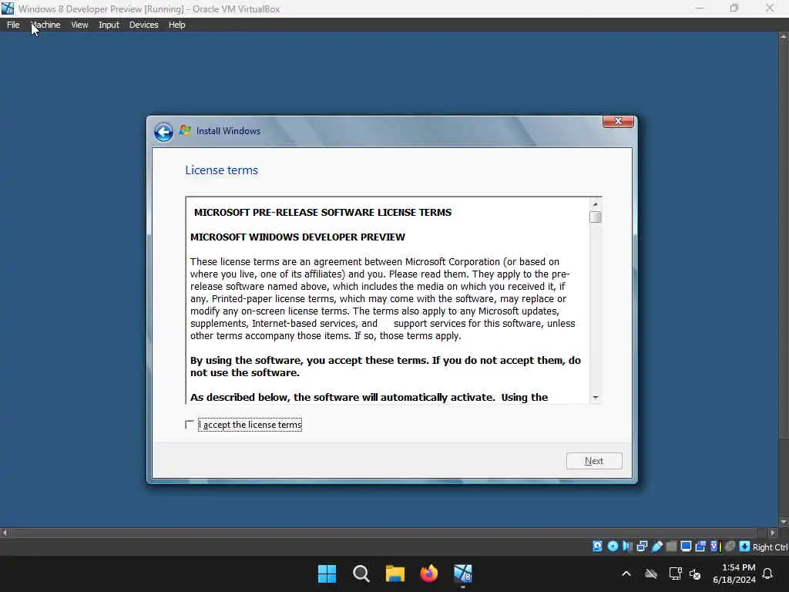This screenshot has height=592, width=789.
Task: Click the muted volume tray icon
Action: click(696, 573)
